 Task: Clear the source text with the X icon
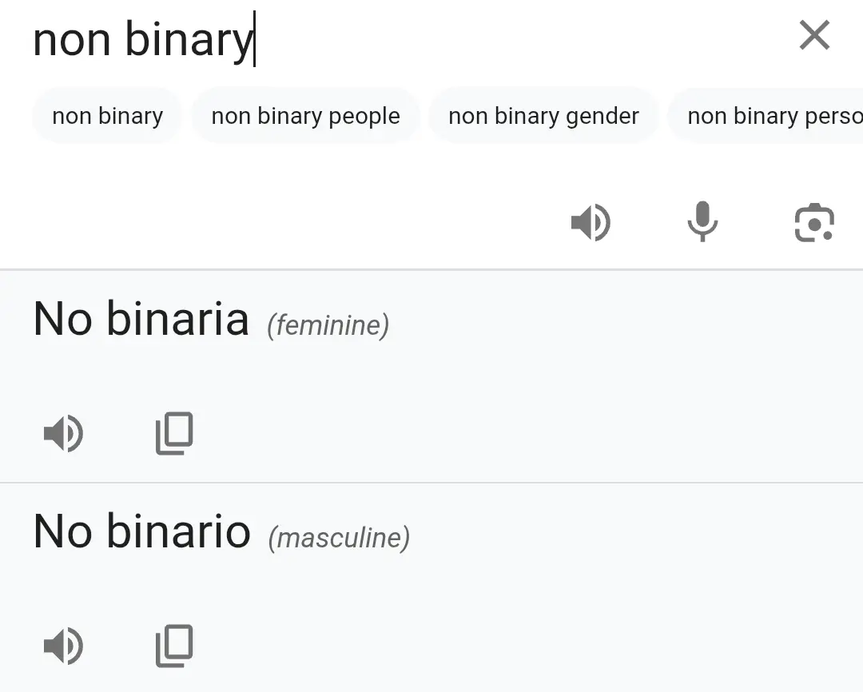(x=814, y=36)
